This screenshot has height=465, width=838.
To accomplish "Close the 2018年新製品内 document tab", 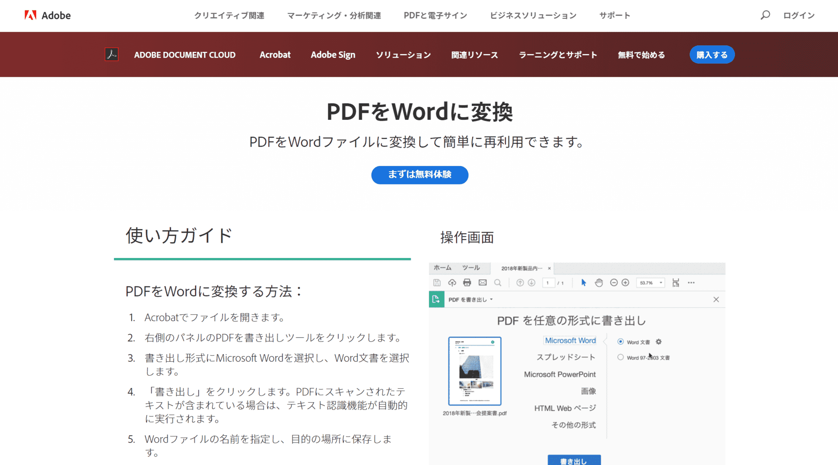I will click(550, 268).
